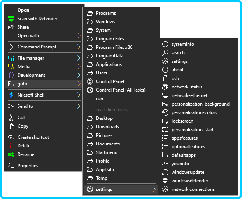Open the Profile directory entry
The height and width of the screenshot is (199, 242).
point(121,161)
